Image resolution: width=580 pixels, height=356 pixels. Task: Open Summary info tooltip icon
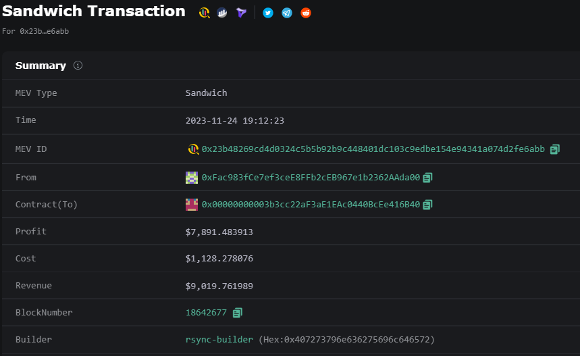[78, 66]
